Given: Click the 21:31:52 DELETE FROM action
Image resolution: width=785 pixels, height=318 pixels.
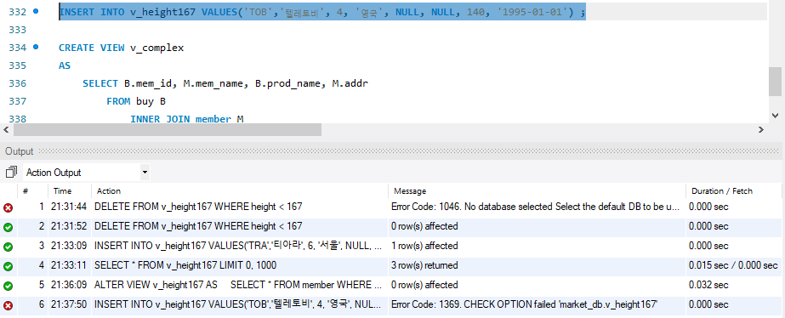Looking at the screenshot, I should [x=198, y=226].
